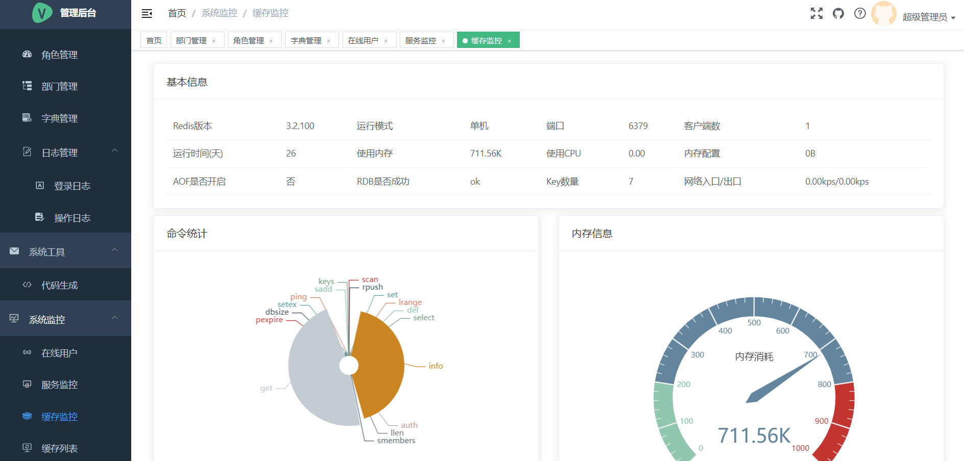This screenshot has height=461, width=964.
Task: Click the 登录日志 sidebar icon
Action: [x=40, y=185]
